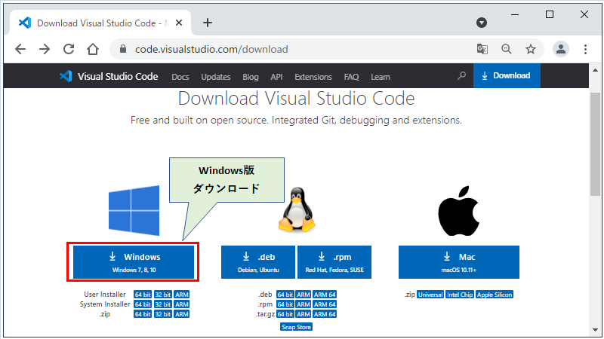
Task: Open the Google Translate icon in address bar
Action: (482, 50)
